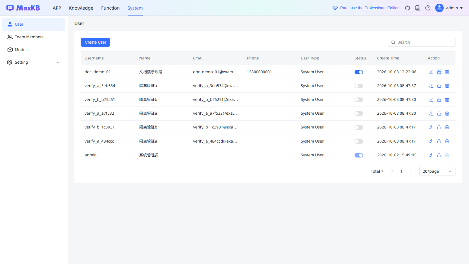Viewport: 469px width, 264px height.
Task: Edit user verify_b_1c3931
Action: click(431, 127)
